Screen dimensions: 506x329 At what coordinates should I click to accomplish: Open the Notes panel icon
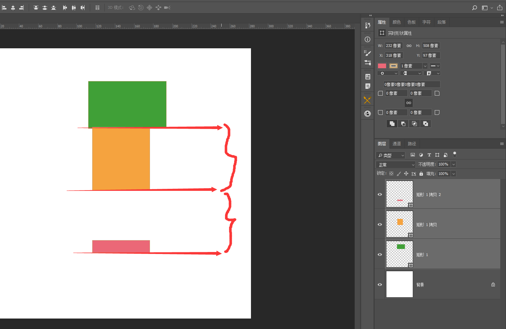[368, 86]
